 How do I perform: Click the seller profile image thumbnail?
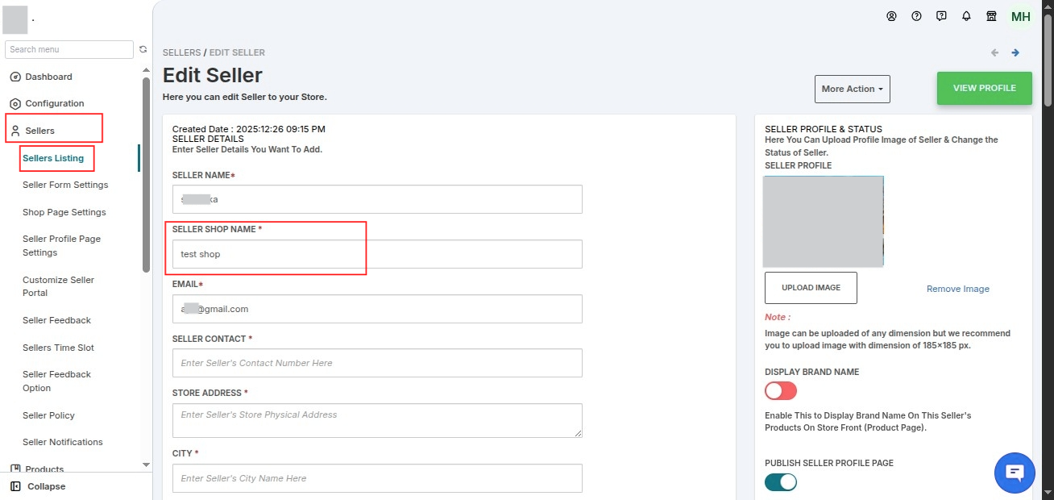pos(824,222)
